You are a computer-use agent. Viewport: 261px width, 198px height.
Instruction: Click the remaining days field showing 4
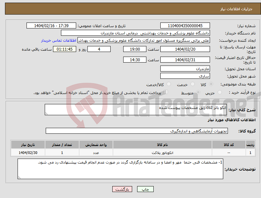click(99, 49)
